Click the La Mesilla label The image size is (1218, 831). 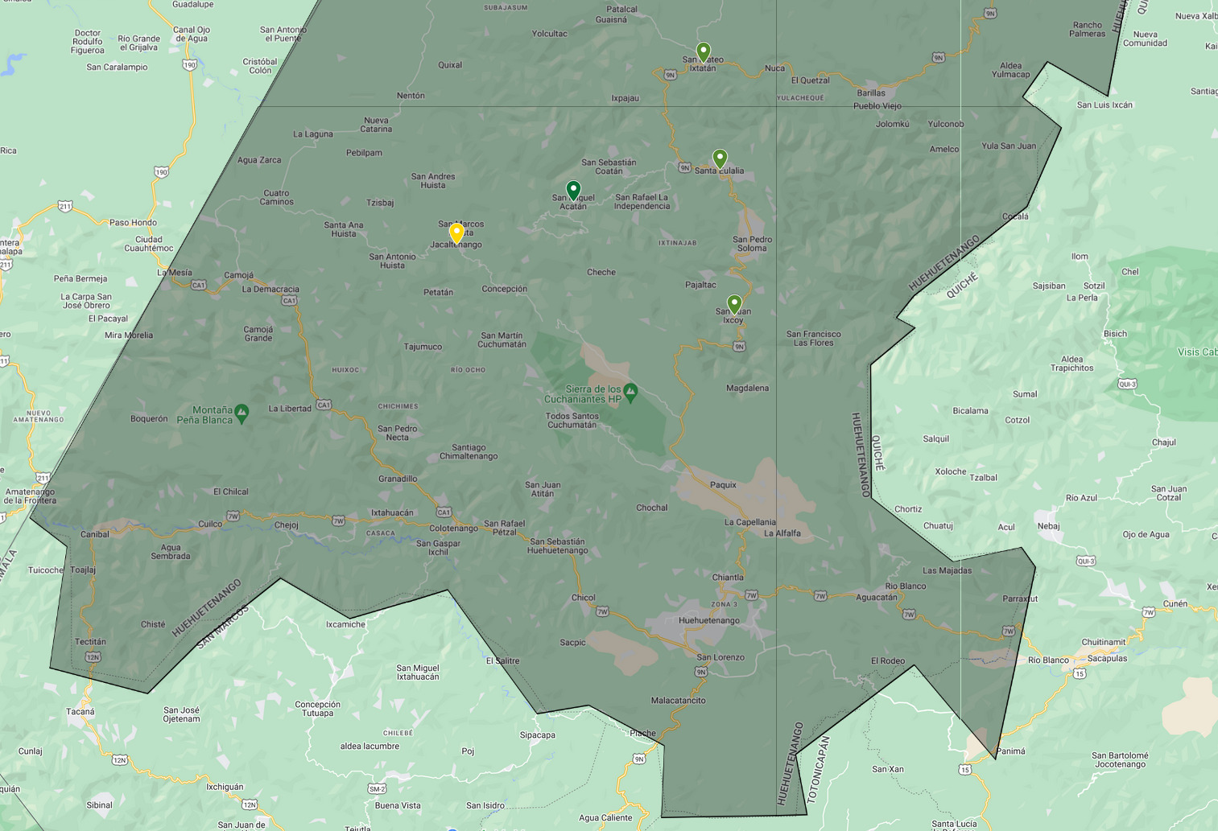click(174, 272)
